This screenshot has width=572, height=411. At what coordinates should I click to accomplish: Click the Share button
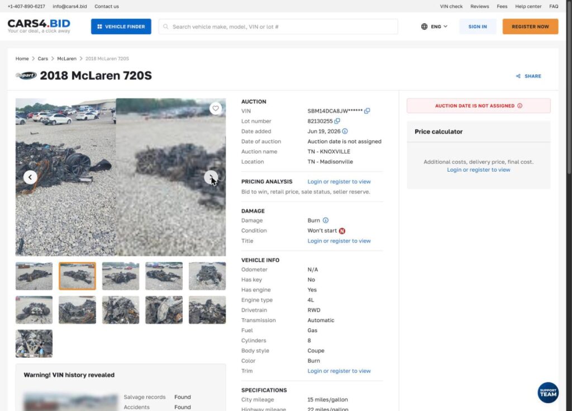pos(528,76)
